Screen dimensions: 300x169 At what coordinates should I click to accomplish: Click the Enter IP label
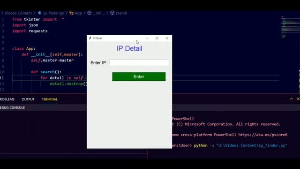coord(99,62)
